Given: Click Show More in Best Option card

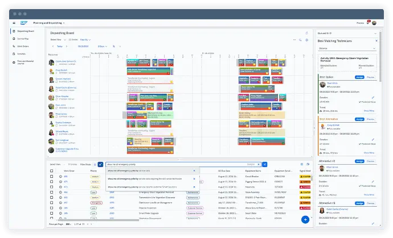Looking at the screenshot, I should tap(369, 111).
